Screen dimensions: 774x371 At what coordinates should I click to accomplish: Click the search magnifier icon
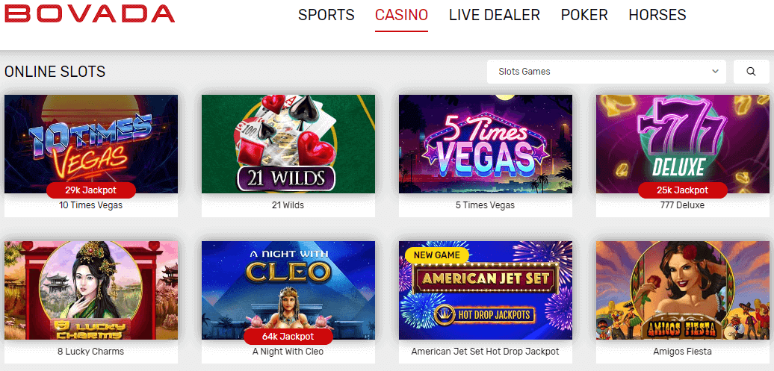pos(751,72)
